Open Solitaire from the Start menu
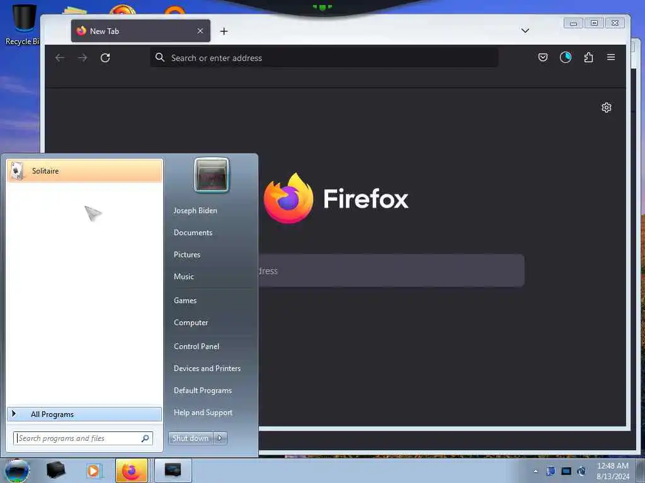Image resolution: width=645 pixels, height=483 pixels. [x=85, y=171]
